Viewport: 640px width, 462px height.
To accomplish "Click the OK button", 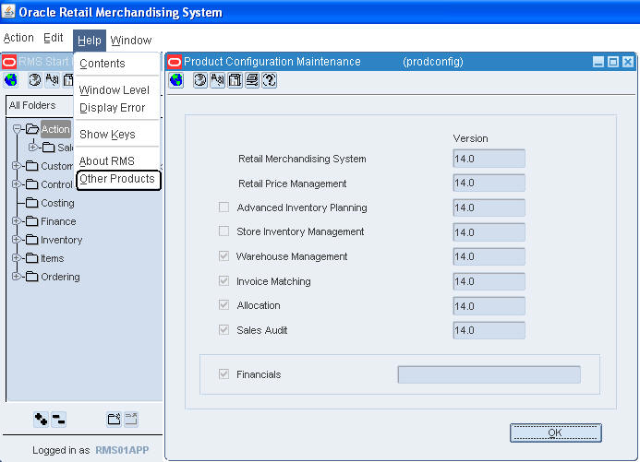I will pyautogui.click(x=556, y=432).
